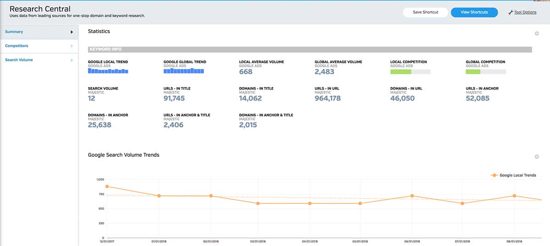
Task: Click the wrench icon beside Tool Options
Action: pyautogui.click(x=511, y=12)
